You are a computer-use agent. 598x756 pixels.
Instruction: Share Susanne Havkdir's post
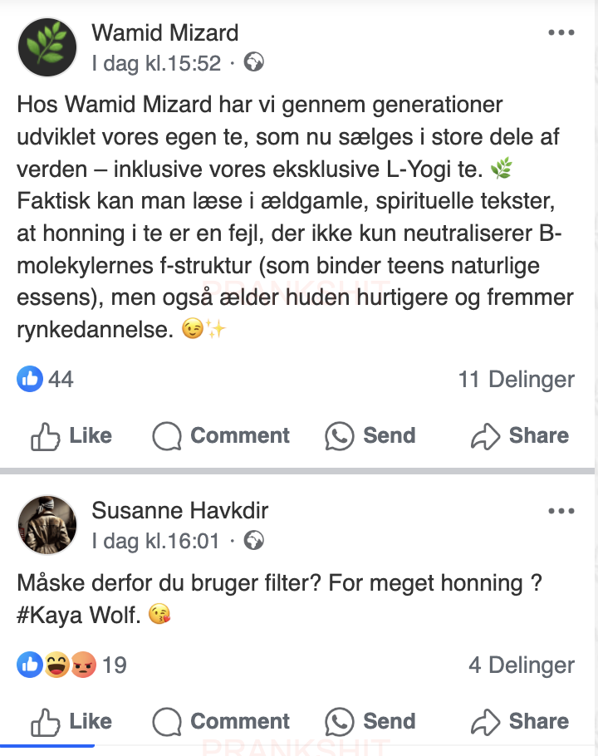point(520,721)
